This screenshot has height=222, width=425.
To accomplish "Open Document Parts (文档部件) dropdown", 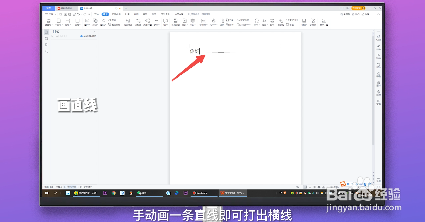I will [244, 25].
